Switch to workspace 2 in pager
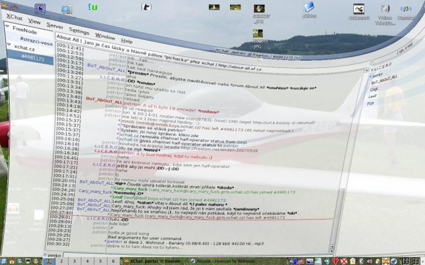Screen dimensions: 425x265 (x=61, y=261)
